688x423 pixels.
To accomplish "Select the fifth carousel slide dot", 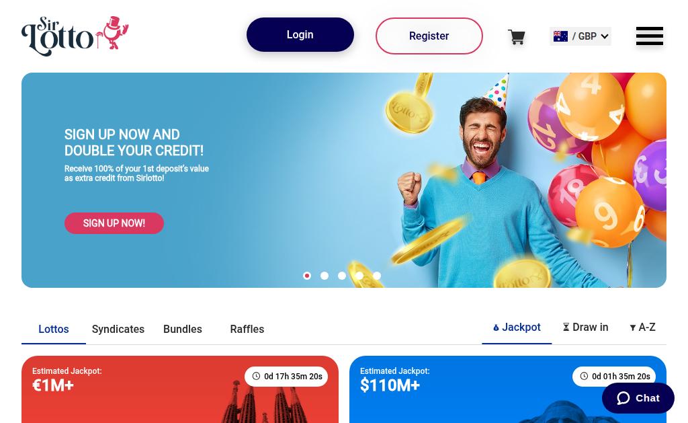I will 377,276.
